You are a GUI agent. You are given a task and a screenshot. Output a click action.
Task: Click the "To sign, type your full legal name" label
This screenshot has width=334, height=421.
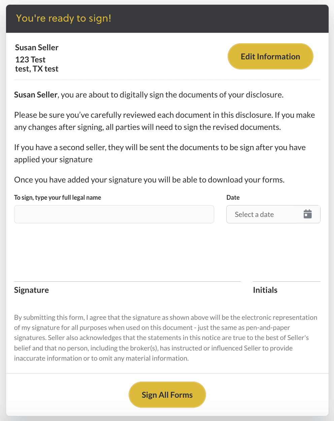pyautogui.click(x=58, y=198)
